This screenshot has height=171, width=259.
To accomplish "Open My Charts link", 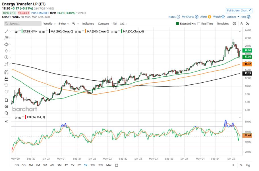I will coord(190,17).
